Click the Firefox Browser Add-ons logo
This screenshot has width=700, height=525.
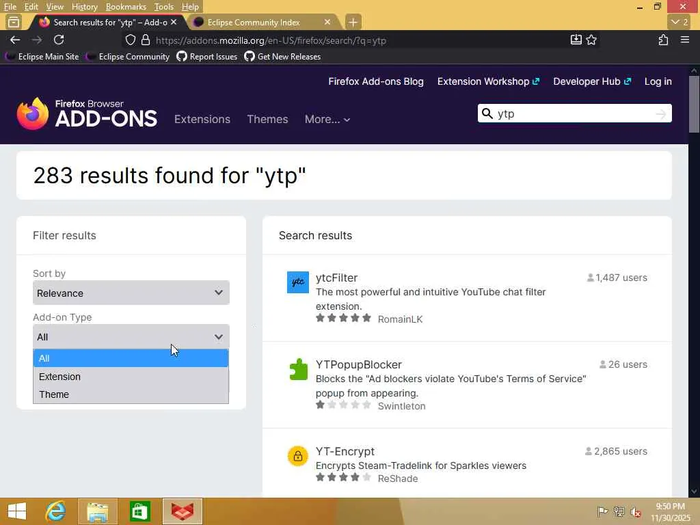point(87,113)
